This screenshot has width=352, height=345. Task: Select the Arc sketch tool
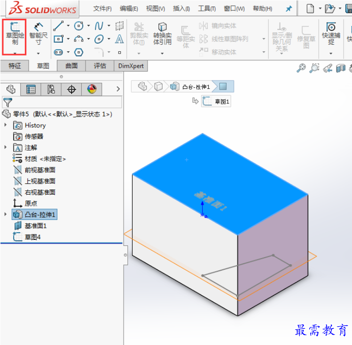(79, 39)
